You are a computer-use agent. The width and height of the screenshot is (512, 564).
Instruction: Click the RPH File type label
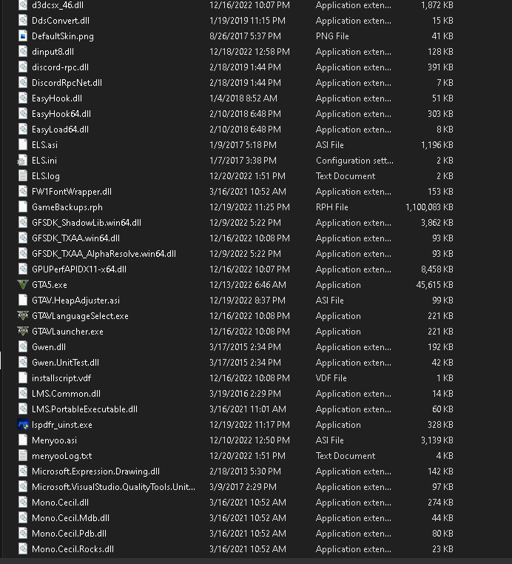tap(332, 207)
